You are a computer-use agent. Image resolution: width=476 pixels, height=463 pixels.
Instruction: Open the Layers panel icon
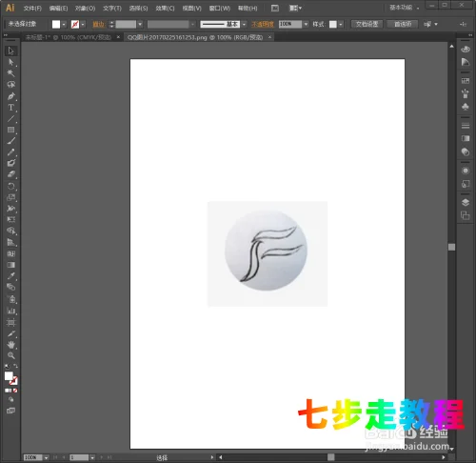pos(466,203)
